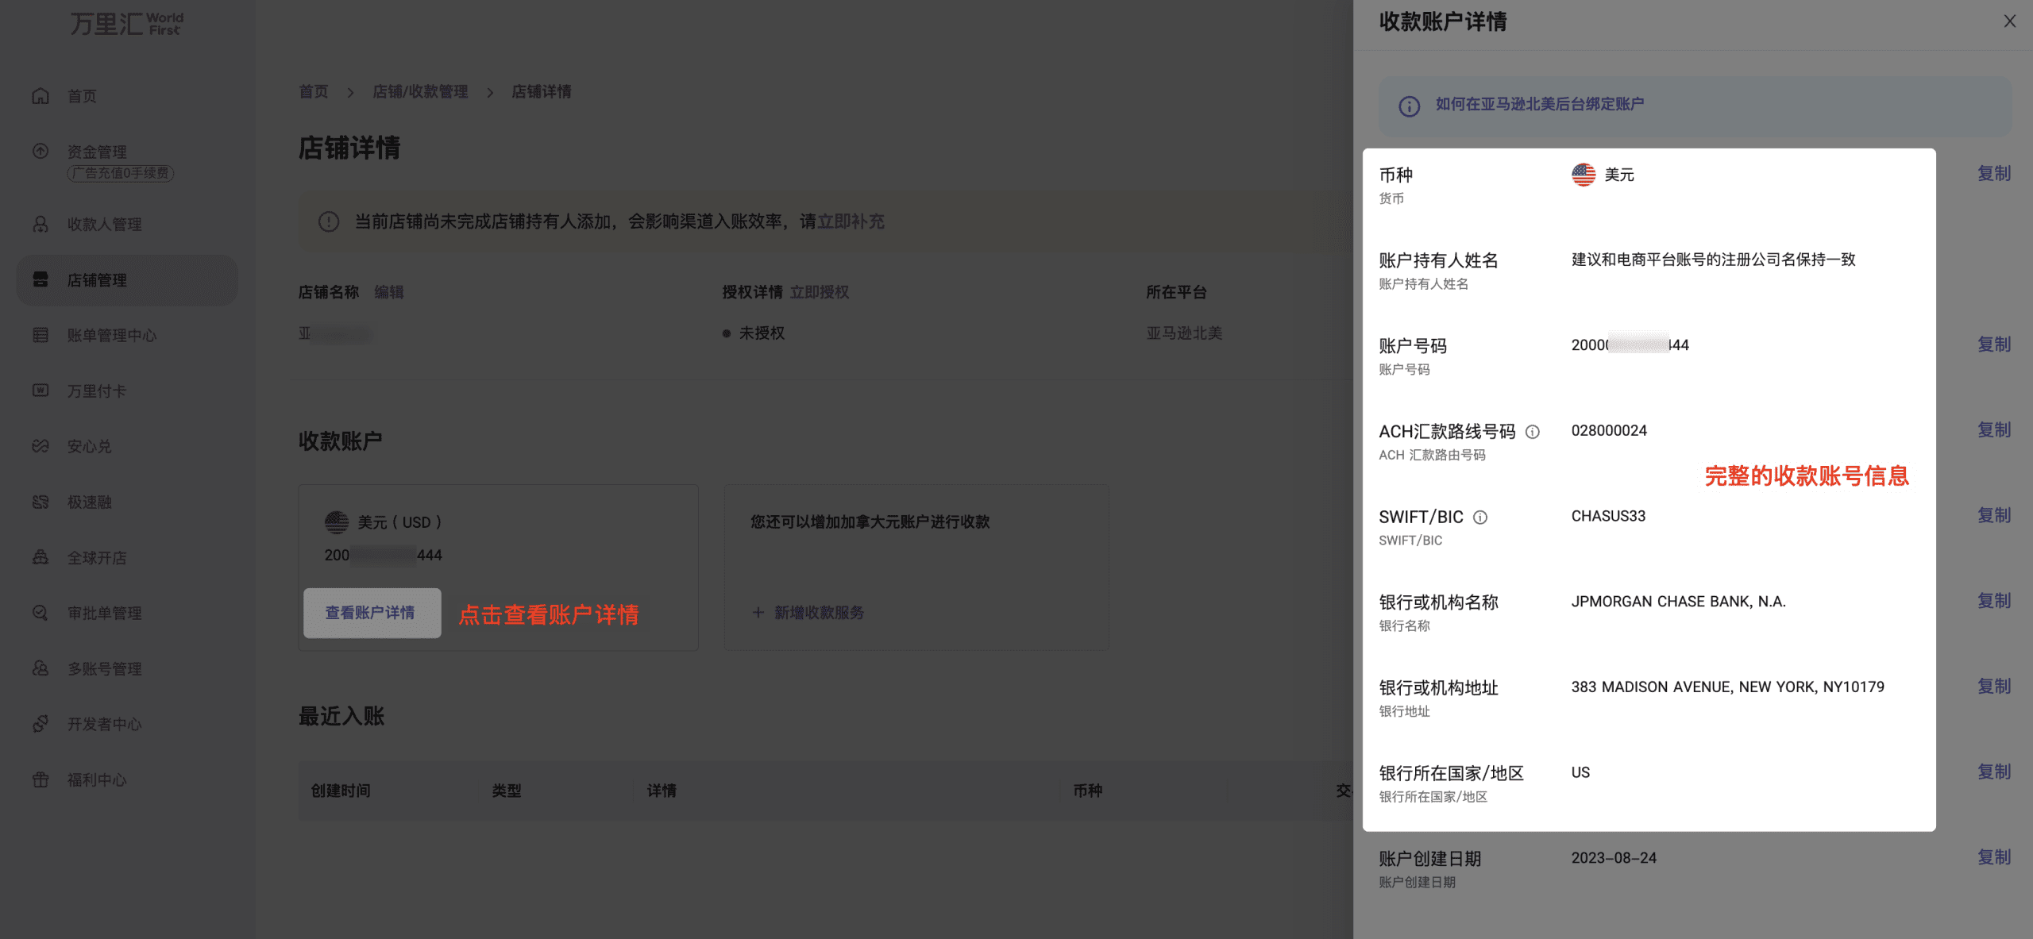The width and height of the screenshot is (2033, 939).
Task: Open 店铺管理 in the sidebar menu
Action: point(97,280)
